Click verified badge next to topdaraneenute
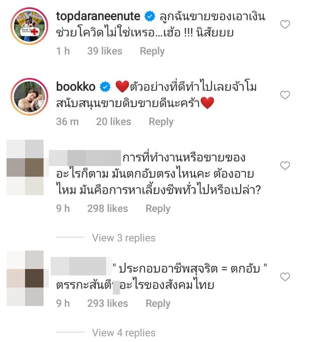This screenshot has height=342, width=309. [150, 17]
